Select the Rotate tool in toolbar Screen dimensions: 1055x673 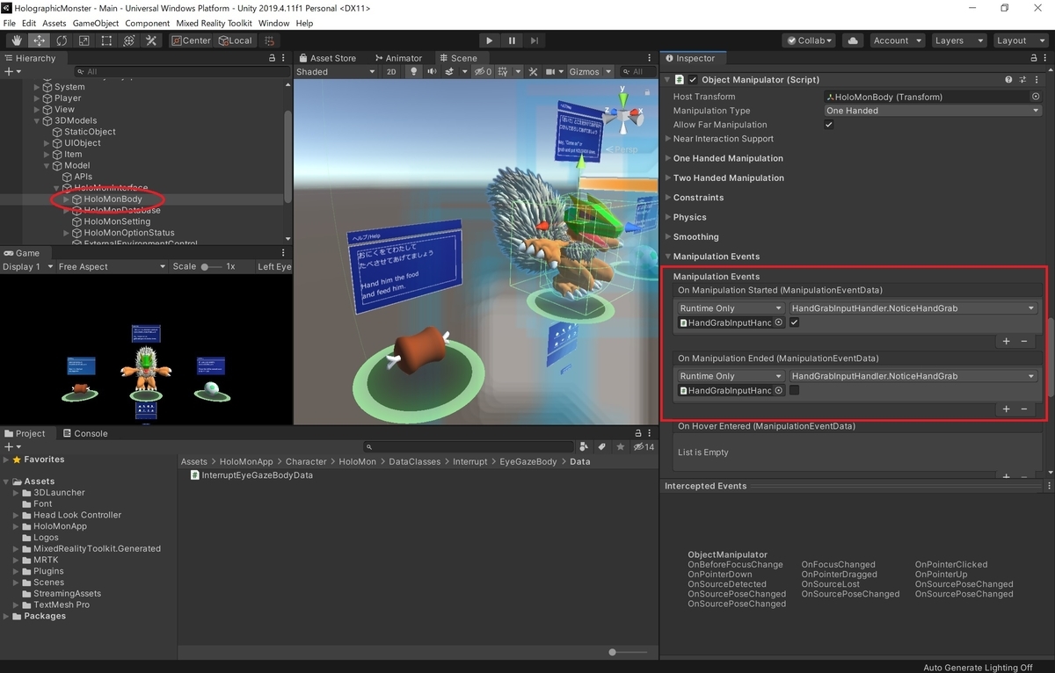(62, 40)
